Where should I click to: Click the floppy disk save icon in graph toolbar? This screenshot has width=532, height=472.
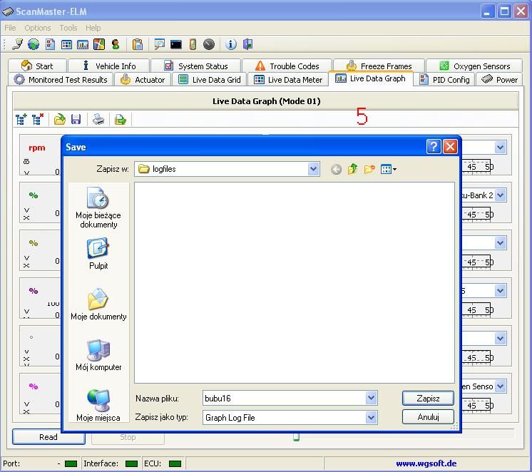click(76, 119)
